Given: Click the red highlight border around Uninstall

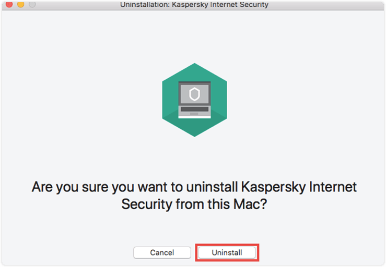Looking at the screenshot, I should (227, 245).
